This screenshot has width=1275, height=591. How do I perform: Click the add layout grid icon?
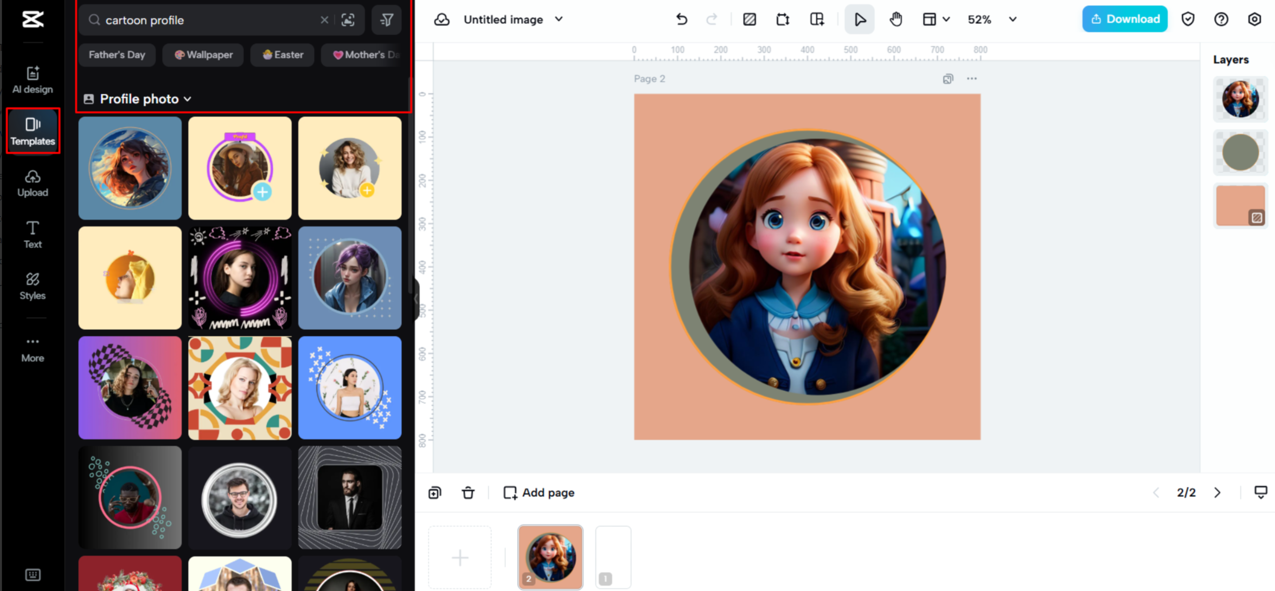coord(817,20)
